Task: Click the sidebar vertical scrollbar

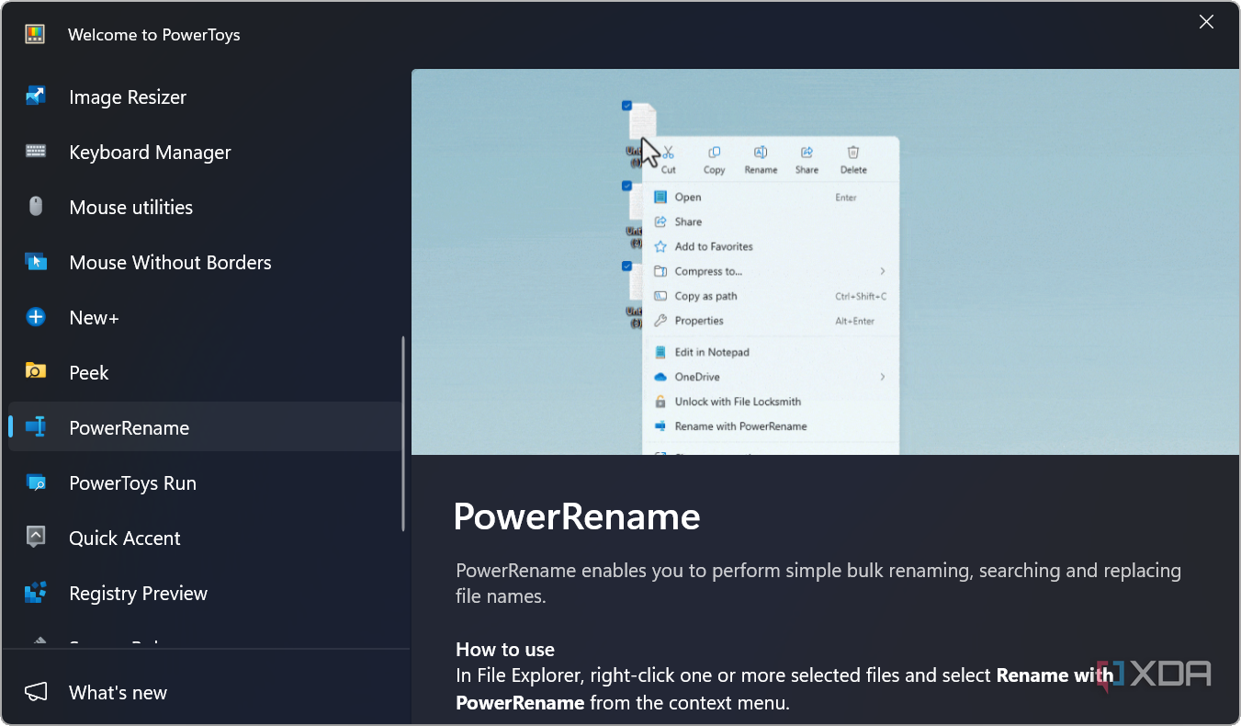Action: (x=403, y=433)
